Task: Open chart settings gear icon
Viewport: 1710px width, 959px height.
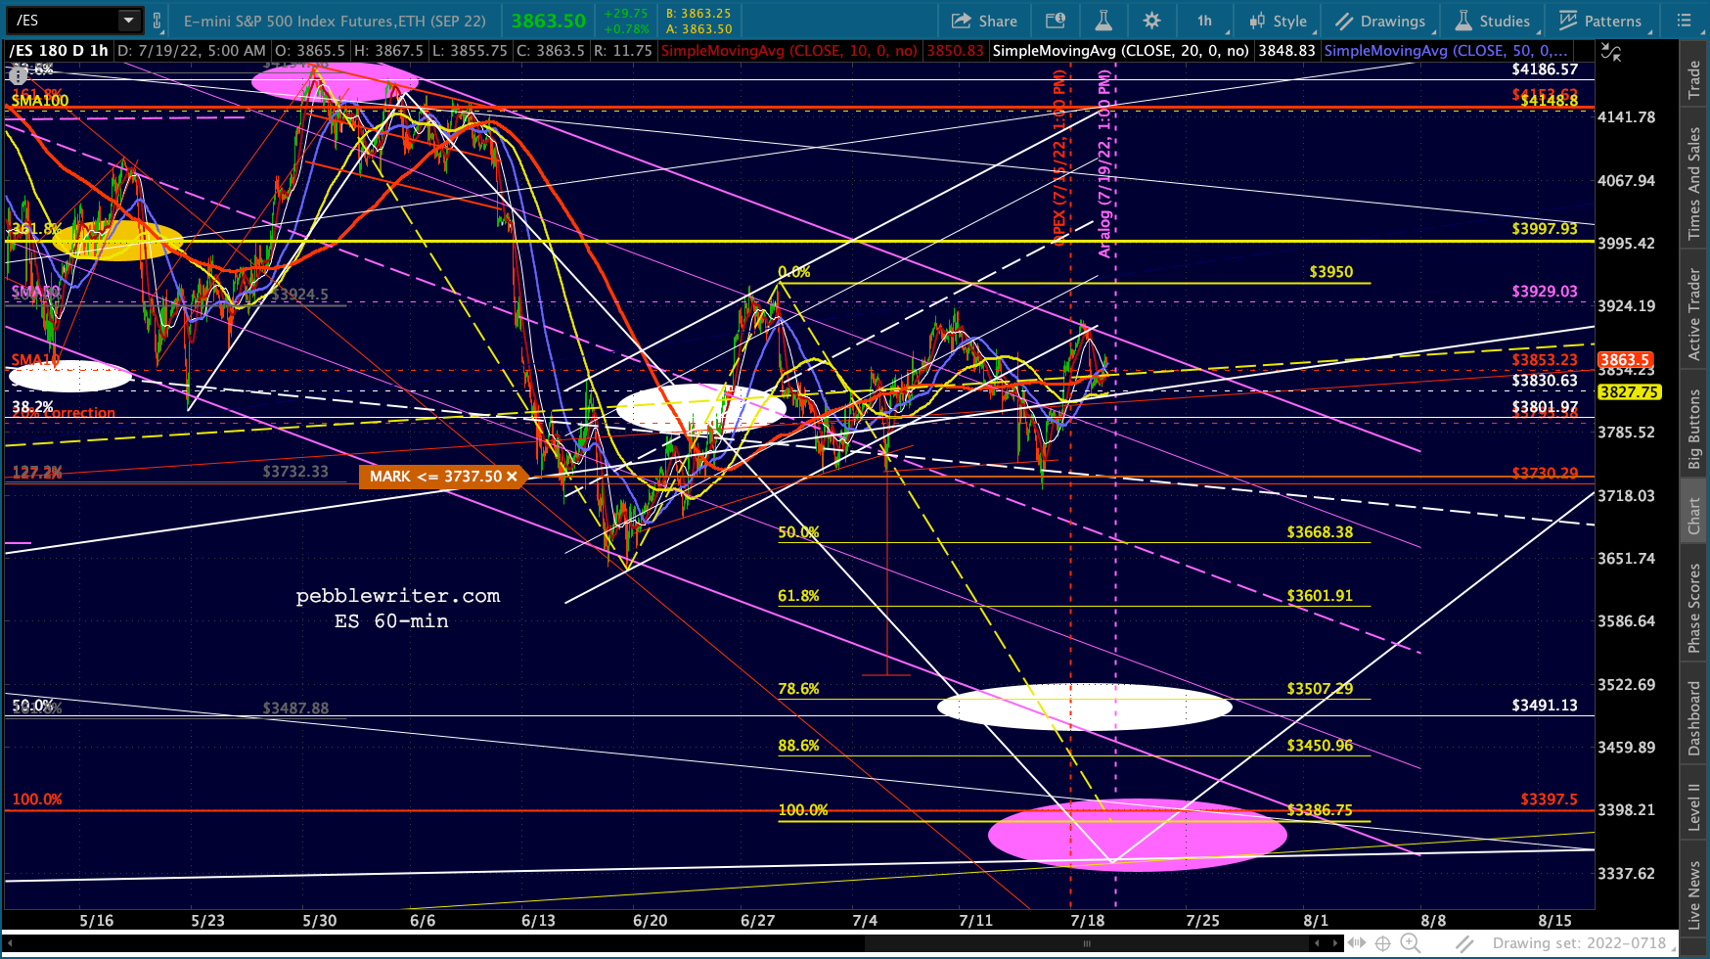Action: tap(1151, 21)
